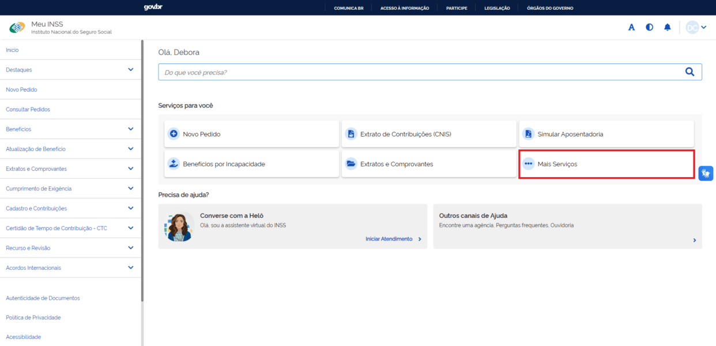Open Consultar Pedidos in sidebar

28,110
